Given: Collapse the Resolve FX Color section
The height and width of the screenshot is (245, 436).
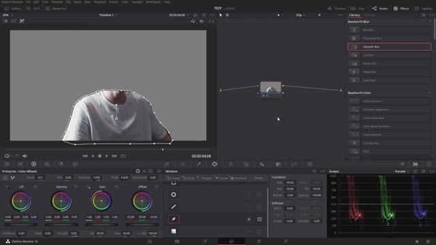Looking at the screenshot, I should (x=430, y=93).
